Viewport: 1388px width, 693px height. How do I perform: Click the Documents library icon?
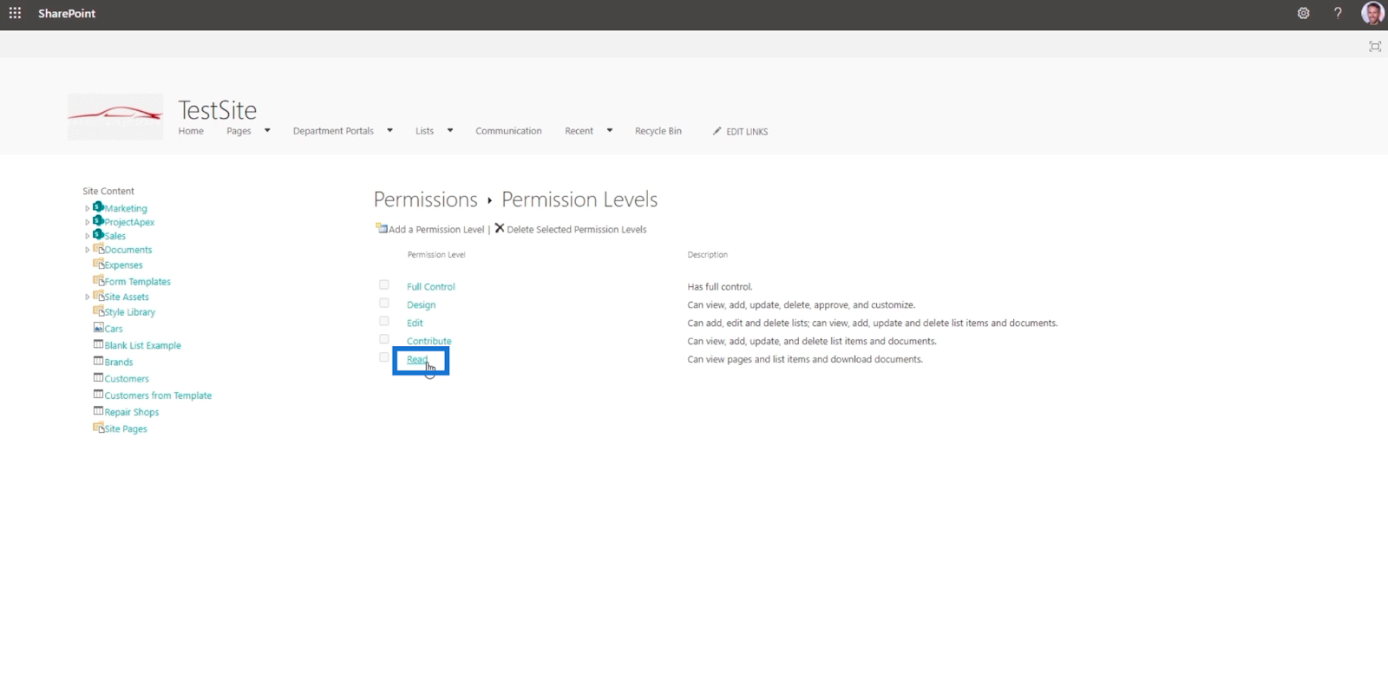point(98,248)
